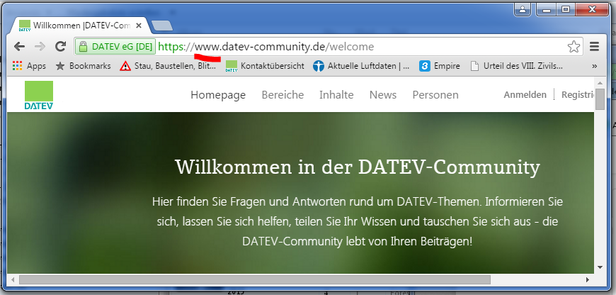Click the Anmelden link
This screenshot has width=616, height=295.
click(525, 95)
